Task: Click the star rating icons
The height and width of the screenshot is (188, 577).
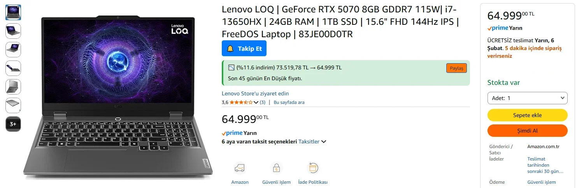Action: 241,102
